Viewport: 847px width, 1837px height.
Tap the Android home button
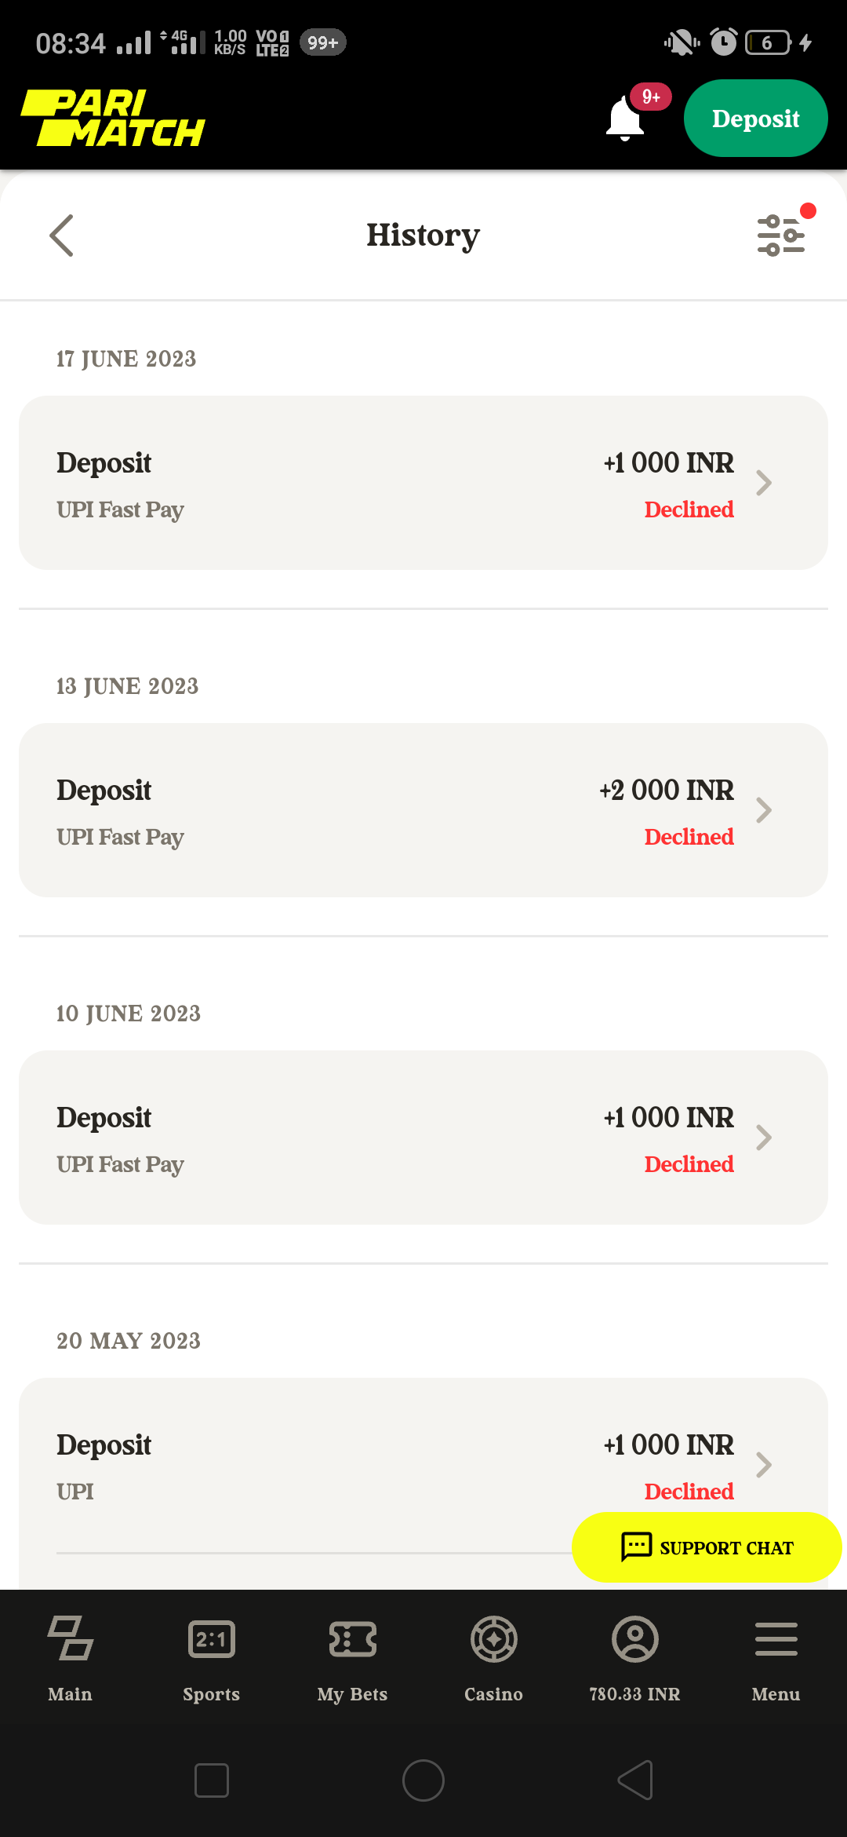423,1780
